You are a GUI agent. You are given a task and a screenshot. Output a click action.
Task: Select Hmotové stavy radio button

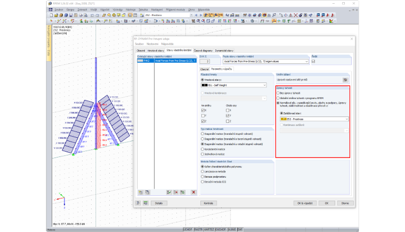tap(203, 80)
